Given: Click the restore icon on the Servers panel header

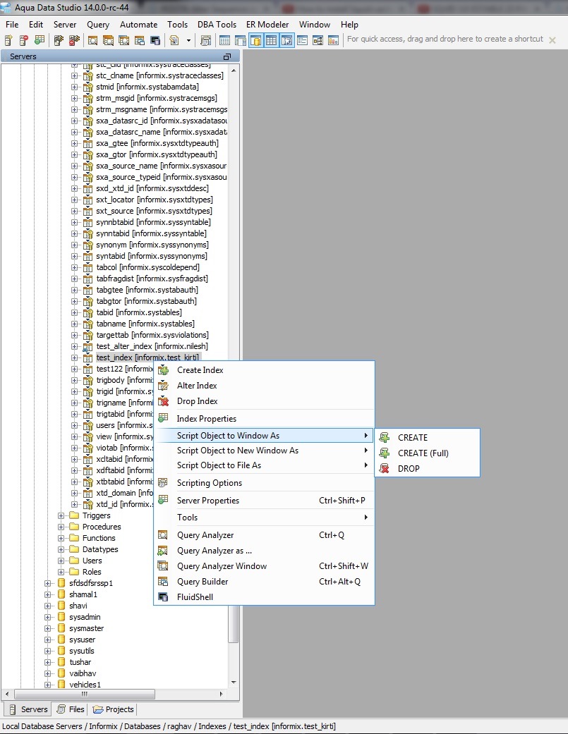Looking at the screenshot, I should pos(227,56).
